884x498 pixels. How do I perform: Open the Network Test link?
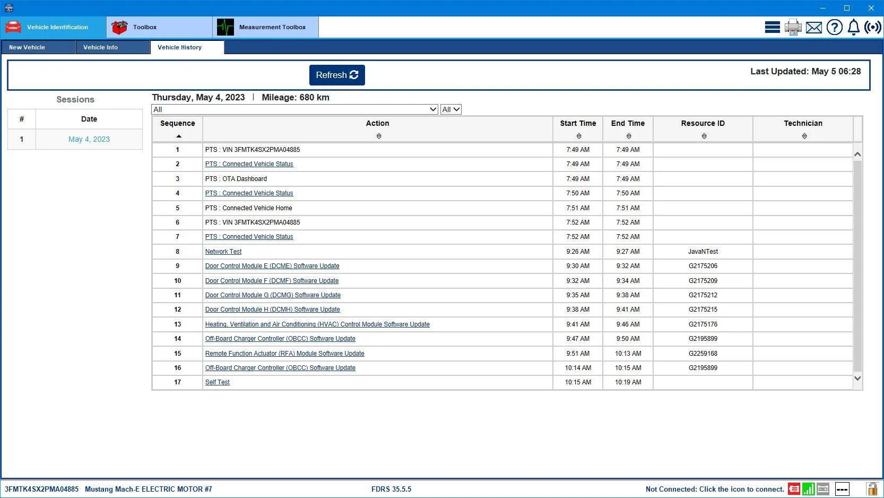coord(223,252)
